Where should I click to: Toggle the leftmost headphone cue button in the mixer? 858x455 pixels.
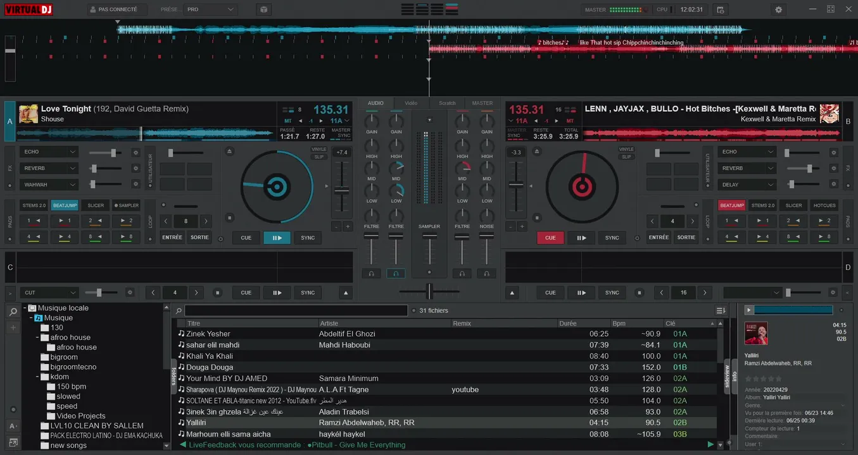372,274
